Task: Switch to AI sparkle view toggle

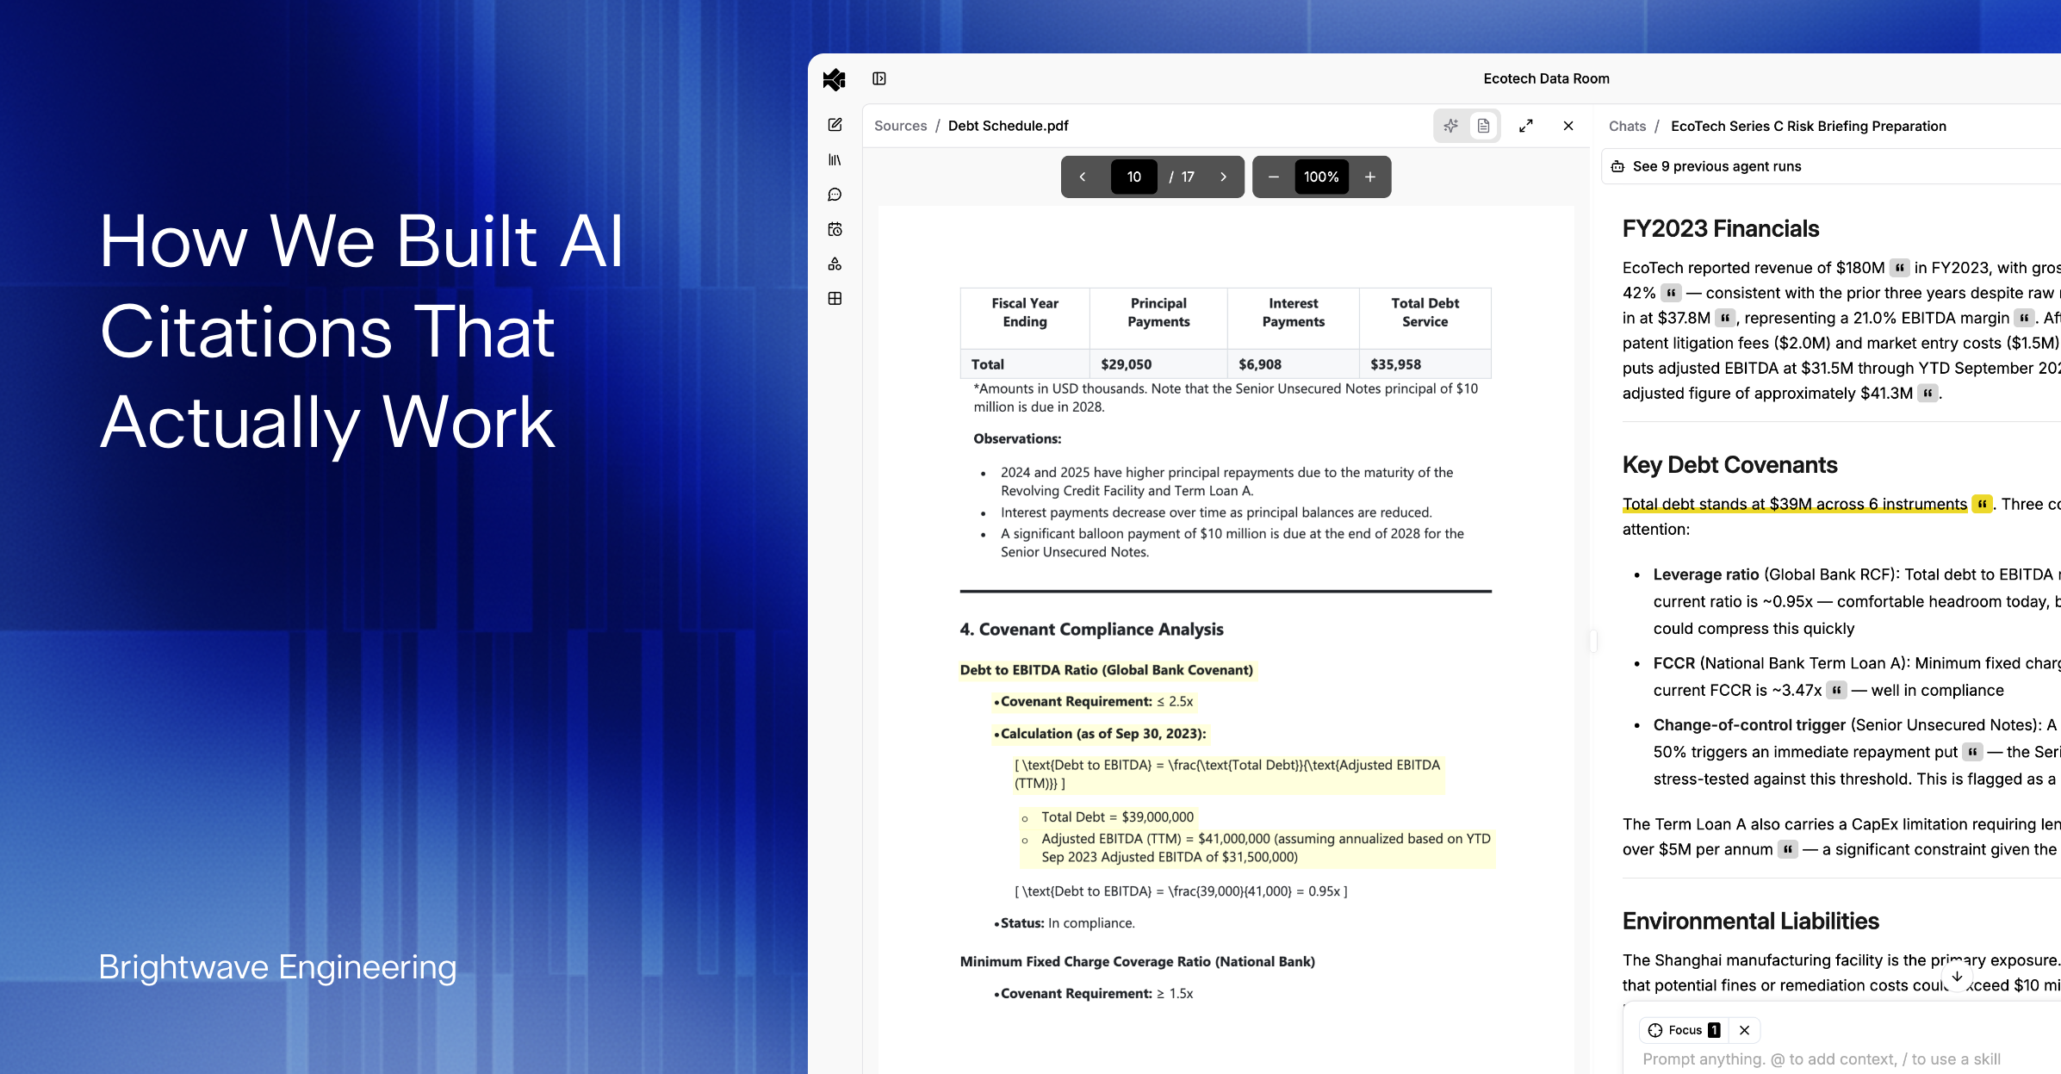Action: pos(1451,126)
